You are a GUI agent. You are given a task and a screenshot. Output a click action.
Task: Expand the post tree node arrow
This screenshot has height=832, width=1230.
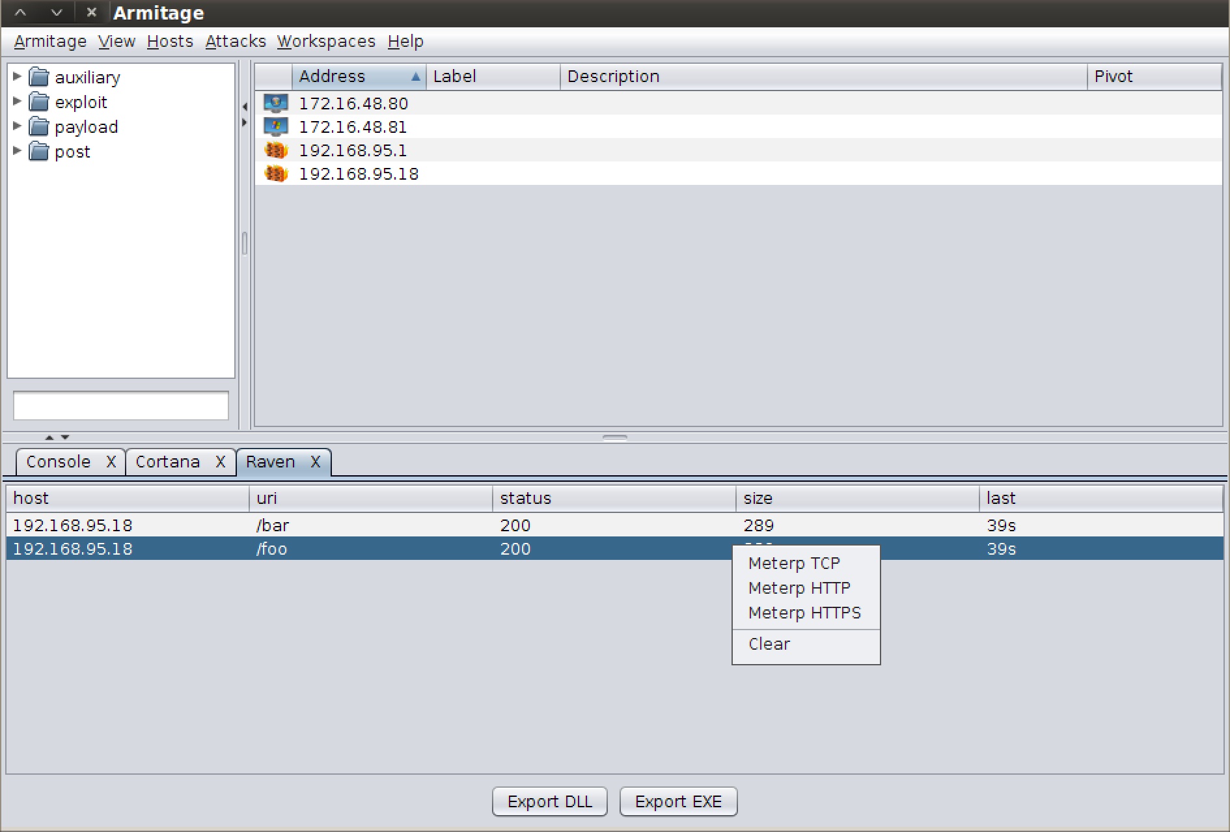tap(18, 151)
